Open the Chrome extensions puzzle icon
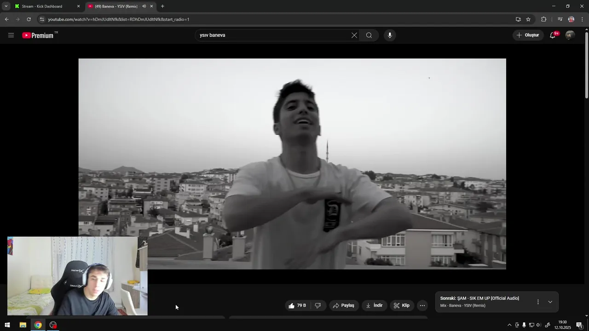Screen dimensions: 589x331 point(543,19)
